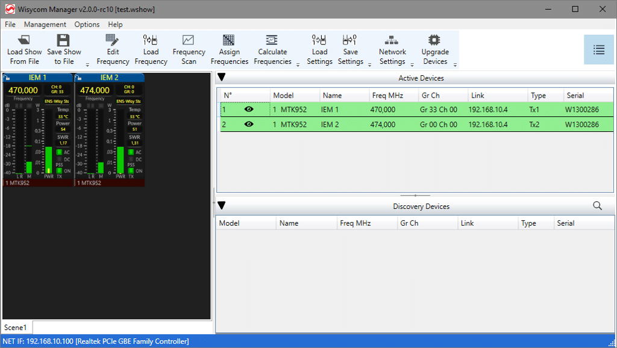The height and width of the screenshot is (348, 617).
Task: Open the dropdown arrow next to Calculate Frequencies
Action: [x=298, y=63]
